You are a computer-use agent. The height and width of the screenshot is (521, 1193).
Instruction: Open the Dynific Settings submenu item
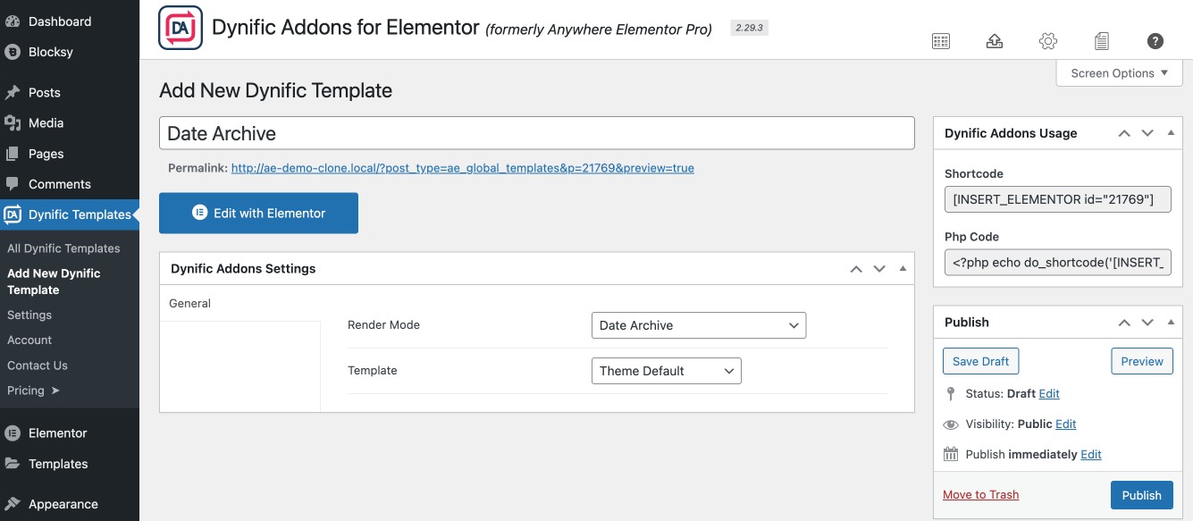[29, 315]
